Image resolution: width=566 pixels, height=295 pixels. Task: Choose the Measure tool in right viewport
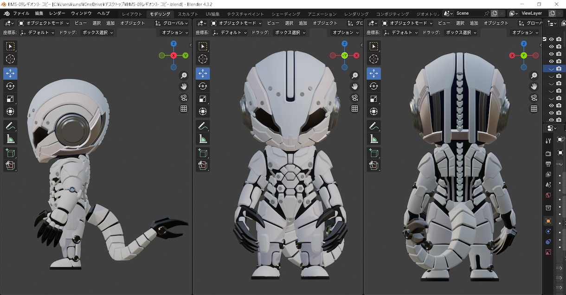click(x=374, y=139)
